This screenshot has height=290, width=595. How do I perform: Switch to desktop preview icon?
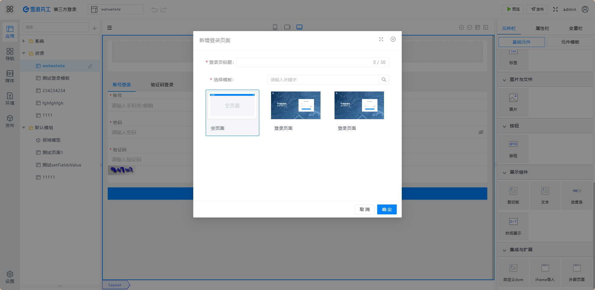(x=299, y=27)
